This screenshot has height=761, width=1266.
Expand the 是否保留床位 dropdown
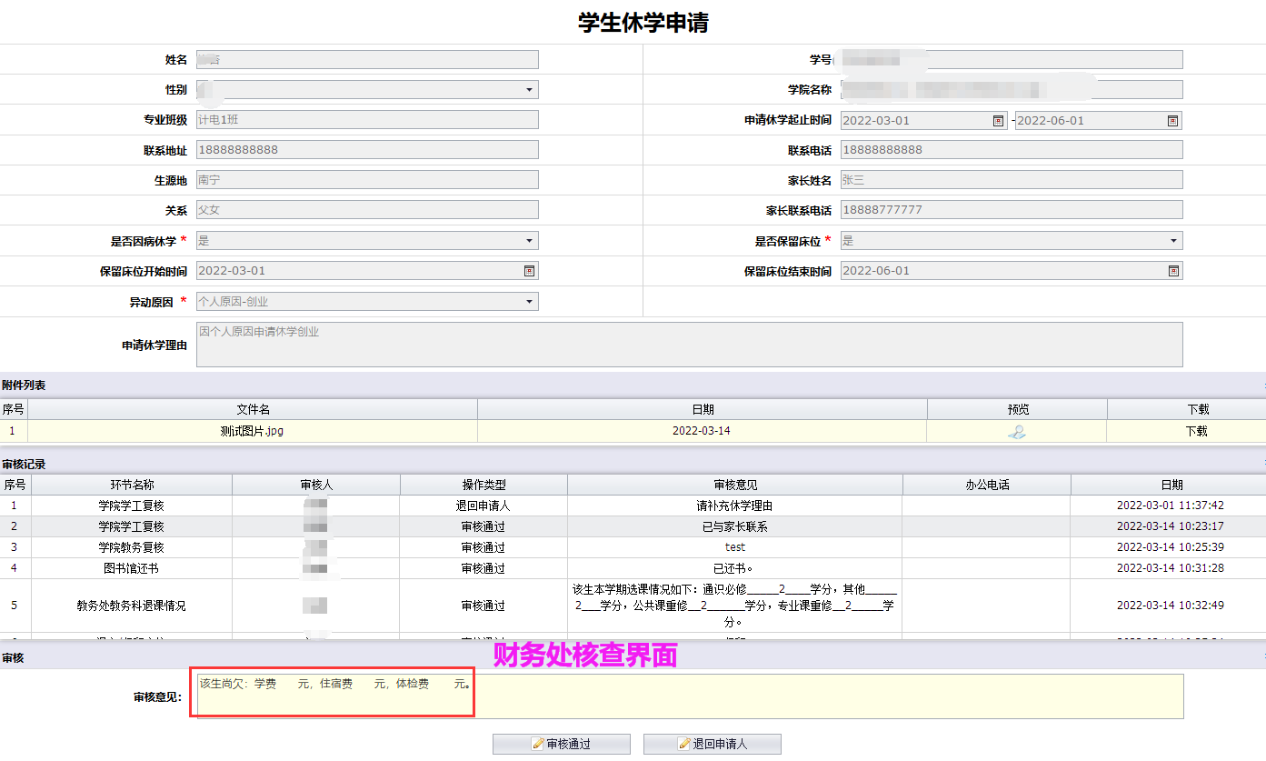1173,241
